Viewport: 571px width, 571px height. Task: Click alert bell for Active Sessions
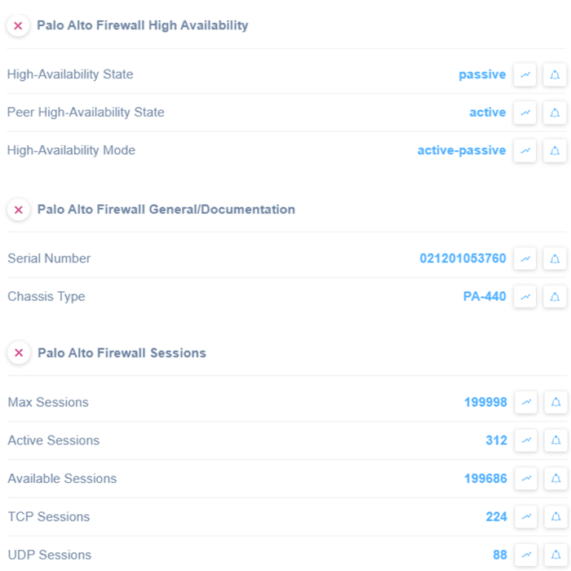tap(556, 440)
